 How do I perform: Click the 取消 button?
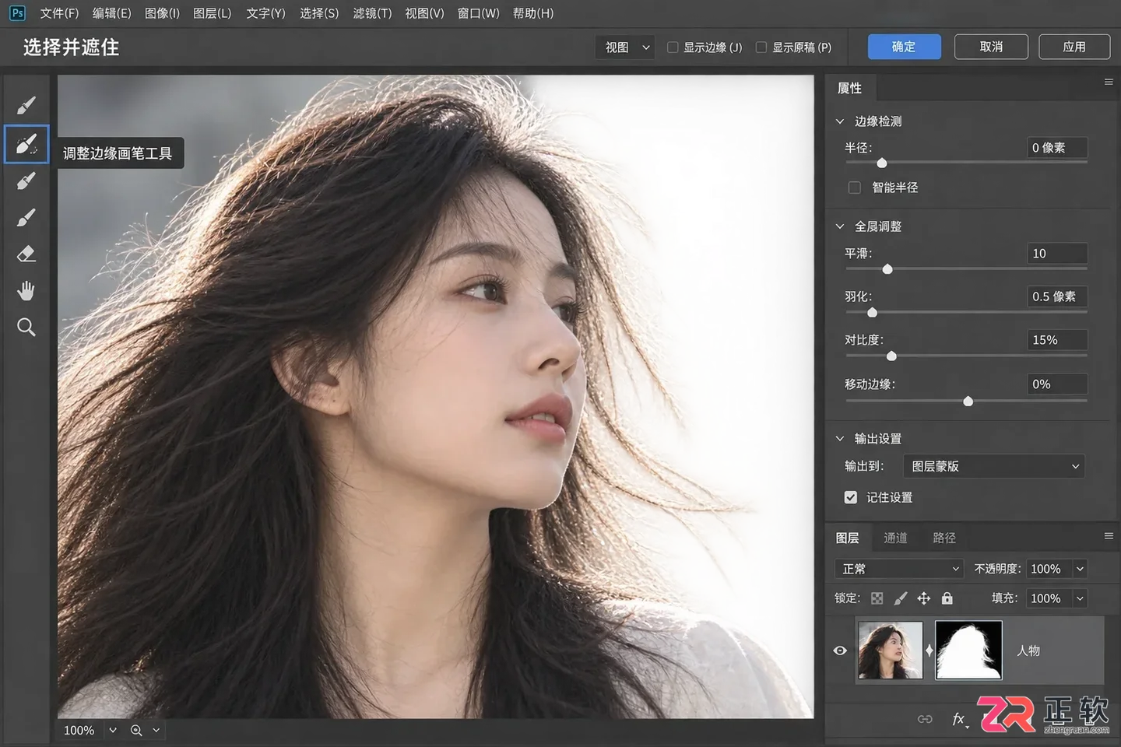991,47
